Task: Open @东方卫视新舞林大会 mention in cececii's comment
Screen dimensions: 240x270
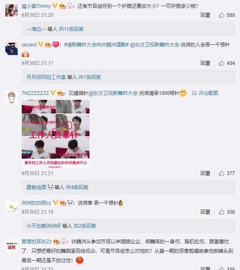Action: click(x=155, y=45)
